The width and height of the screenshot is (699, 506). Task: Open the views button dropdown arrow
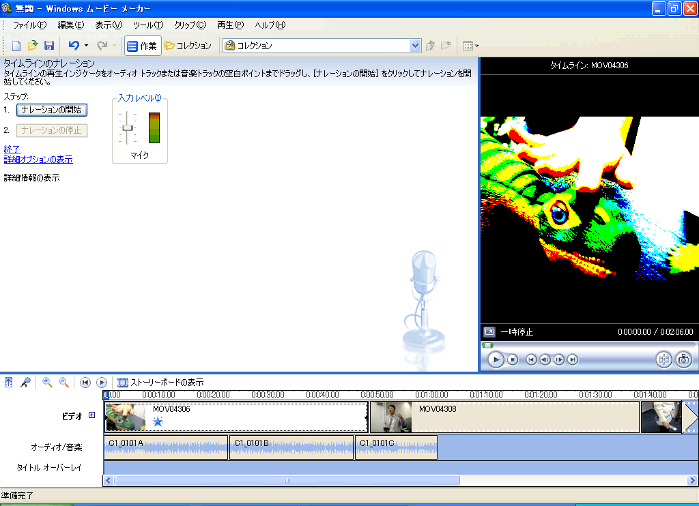[476, 46]
